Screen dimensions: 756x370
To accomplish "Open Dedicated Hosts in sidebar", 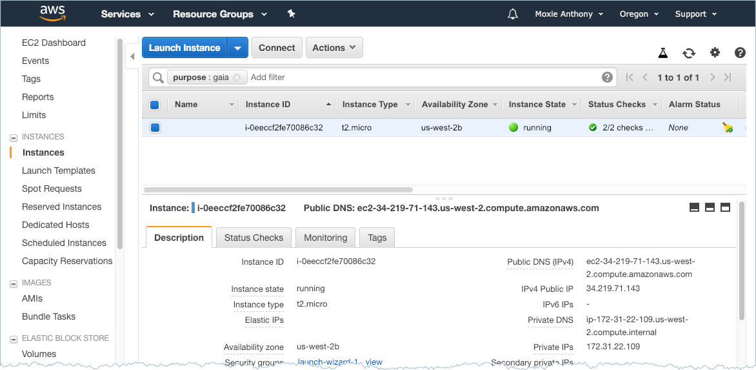I will click(55, 225).
